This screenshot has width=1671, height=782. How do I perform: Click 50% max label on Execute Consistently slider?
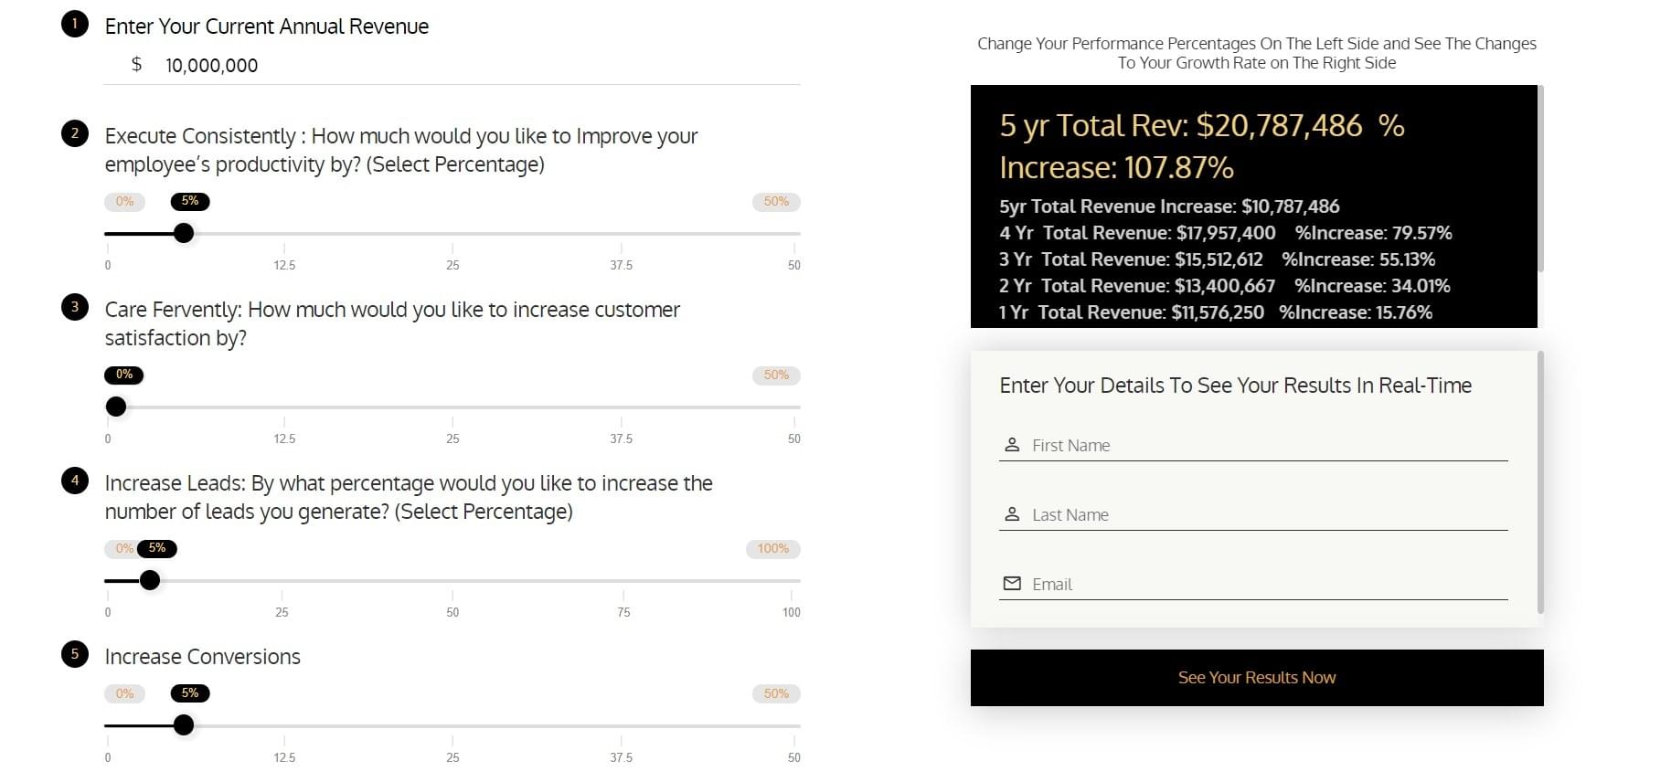point(776,202)
